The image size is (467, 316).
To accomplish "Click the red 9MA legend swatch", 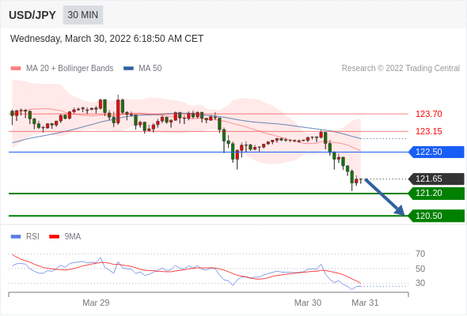I will point(54,237).
